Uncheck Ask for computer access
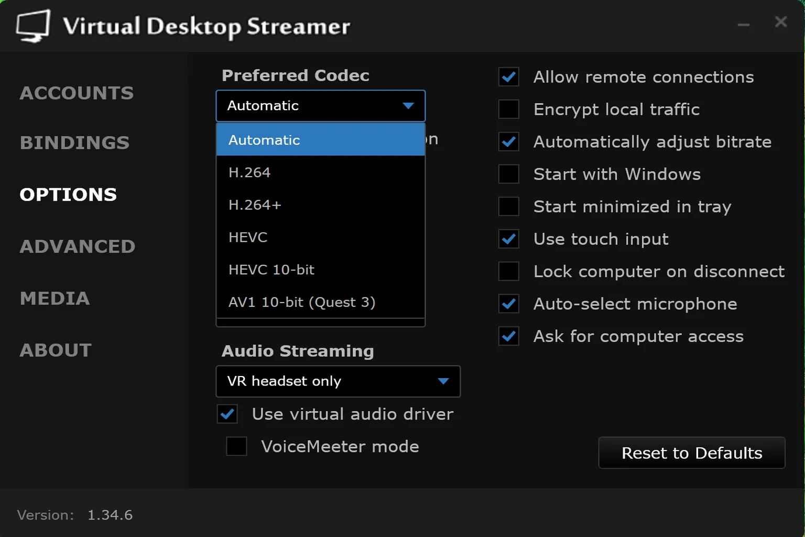This screenshot has width=805, height=537. click(x=508, y=336)
